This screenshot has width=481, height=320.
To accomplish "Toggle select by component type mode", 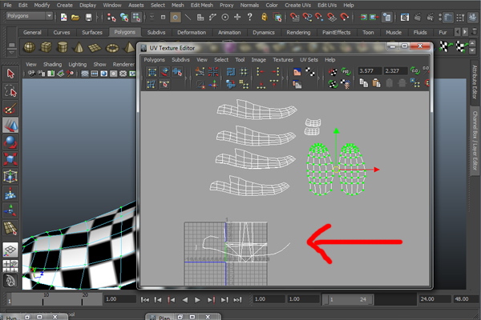I will pos(136,18).
